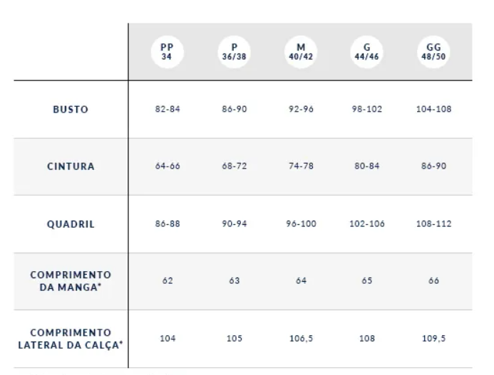This screenshot has height=375, width=494.
Task: Click quadril value 90-94
Action: point(234,223)
